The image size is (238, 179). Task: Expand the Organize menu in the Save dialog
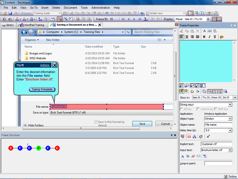coord(32,40)
